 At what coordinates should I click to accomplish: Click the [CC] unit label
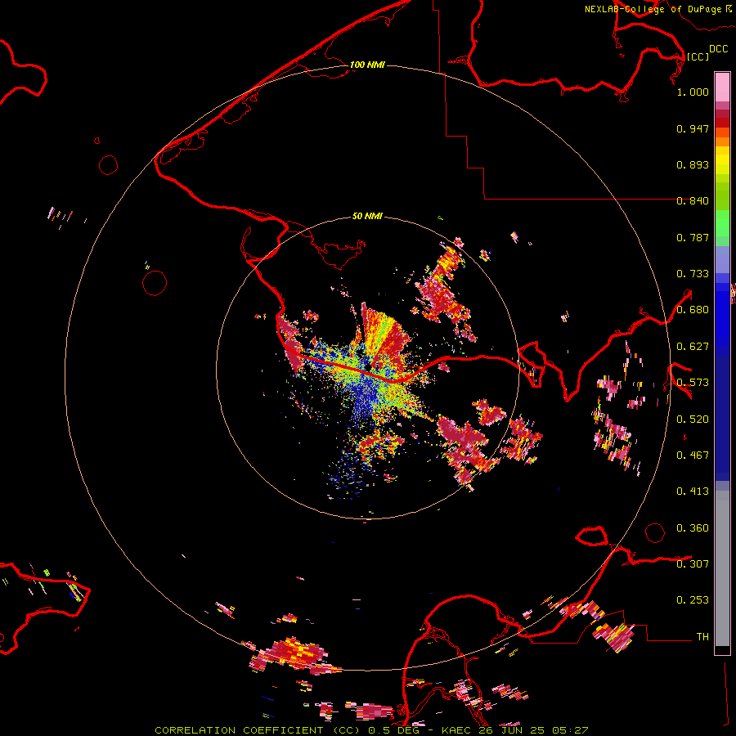click(x=698, y=57)
